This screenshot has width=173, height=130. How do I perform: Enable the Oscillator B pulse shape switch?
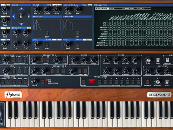[x=64, y=71]
